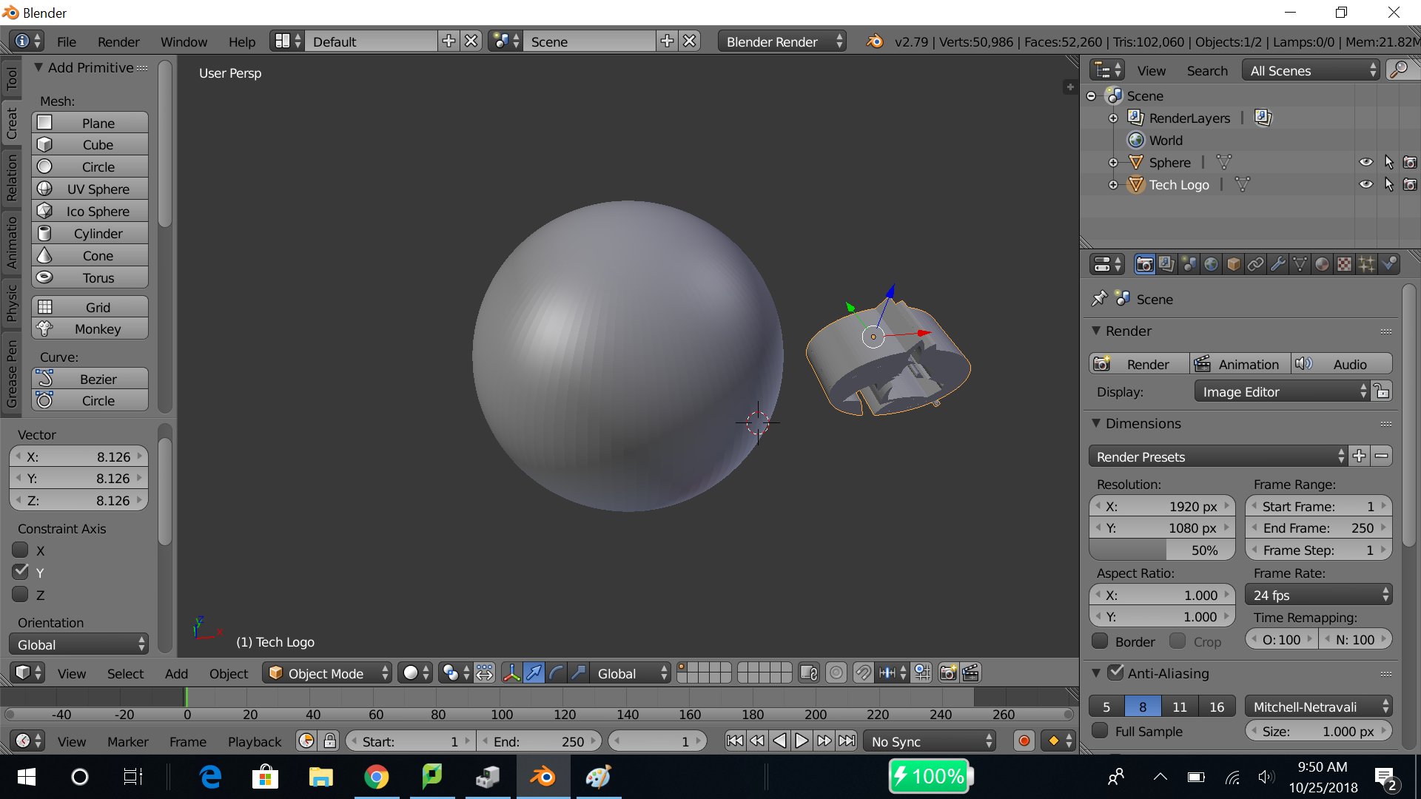Open the Render menu in the top bar

[x=118, y=41]
